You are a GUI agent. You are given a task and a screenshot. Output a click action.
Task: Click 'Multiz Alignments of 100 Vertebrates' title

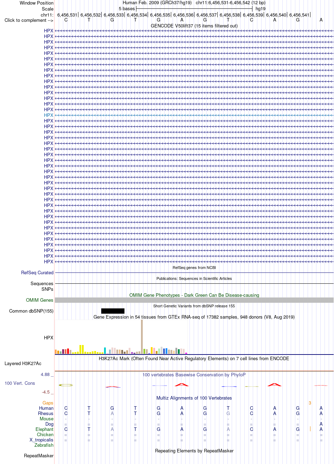194,398
